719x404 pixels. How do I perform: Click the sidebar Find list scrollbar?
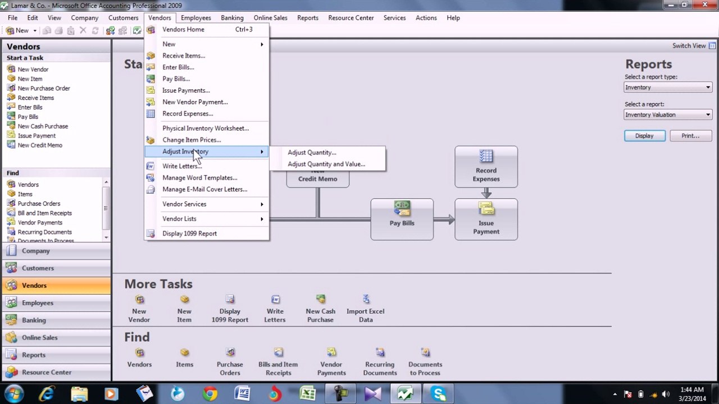click(x=106, y=210)
